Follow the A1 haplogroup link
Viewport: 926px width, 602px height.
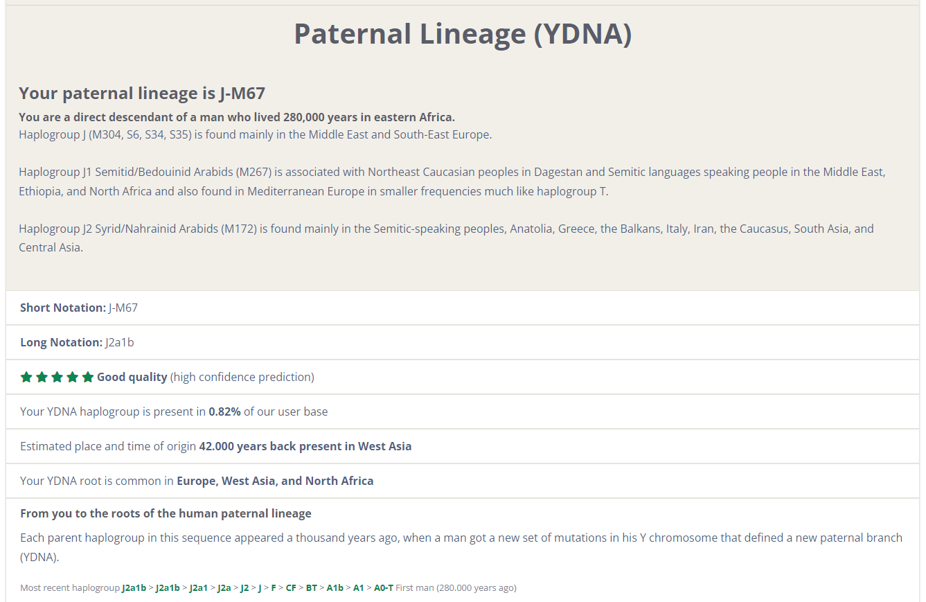click(359, 587)
